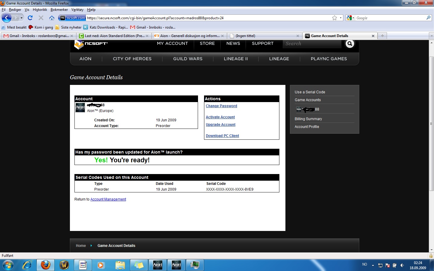Select GUILD WARS in games bar
Image resolution: width=434 pixels, height=271 pixels.
(188, 59)
